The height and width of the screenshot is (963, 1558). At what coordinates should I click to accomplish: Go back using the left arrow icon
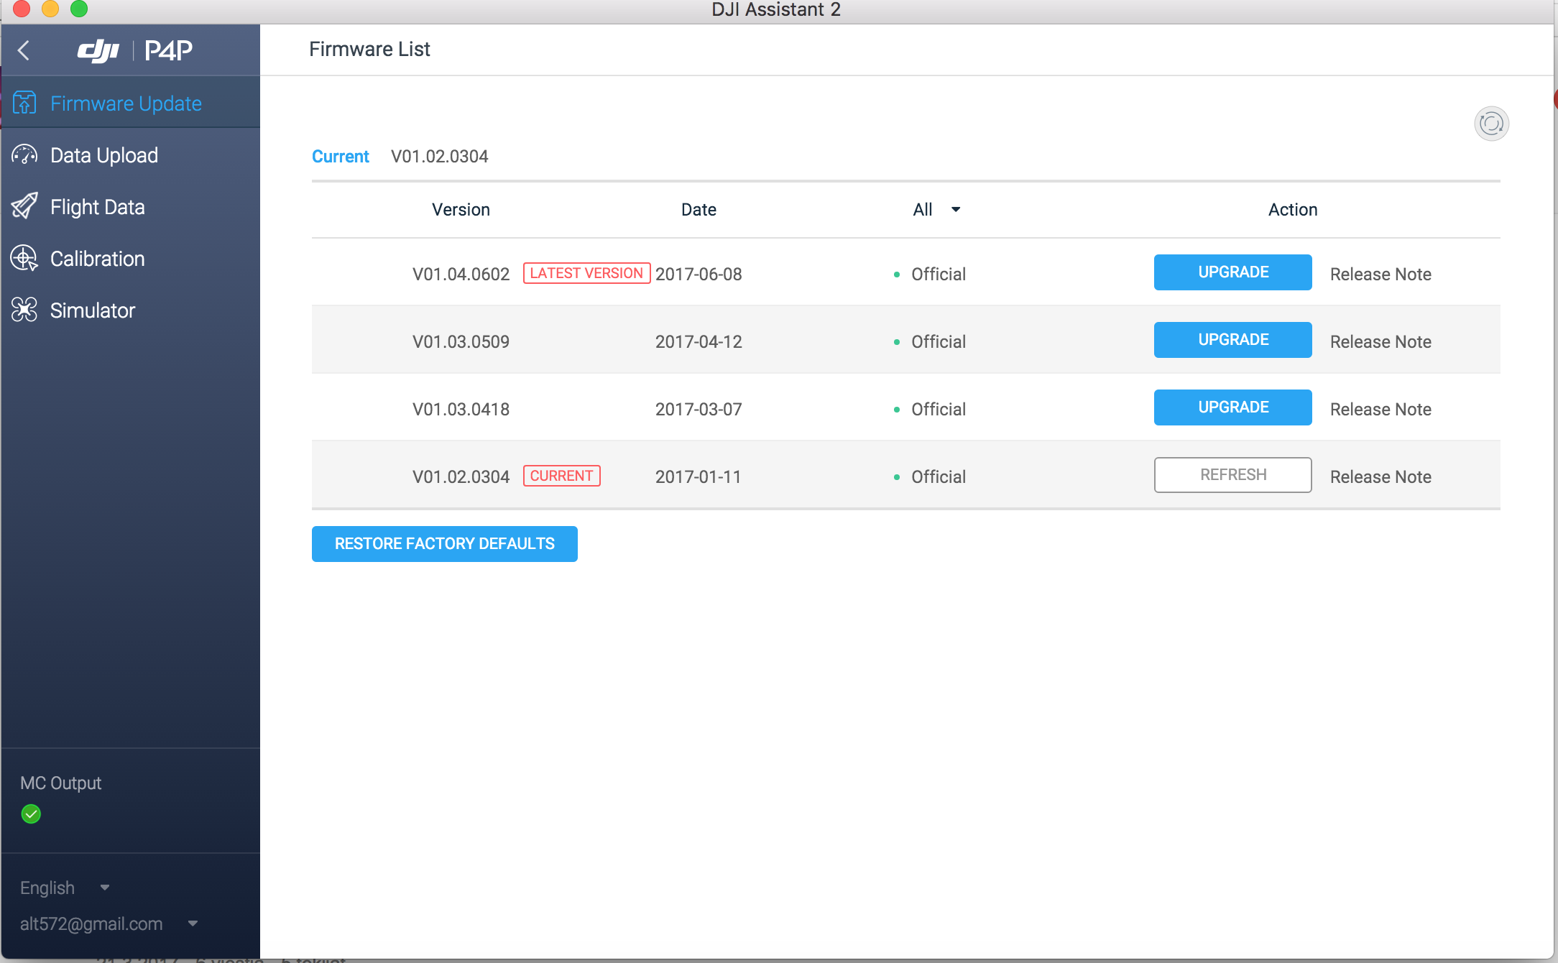point(24,50)
